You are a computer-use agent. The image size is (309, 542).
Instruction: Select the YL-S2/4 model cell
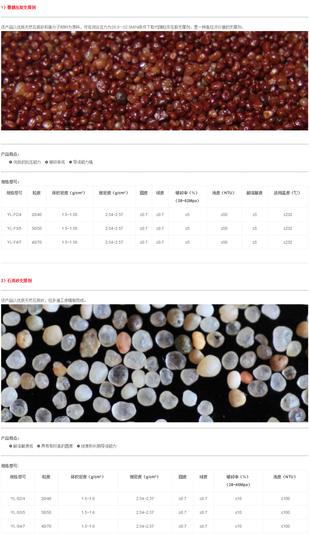(18, 499)
